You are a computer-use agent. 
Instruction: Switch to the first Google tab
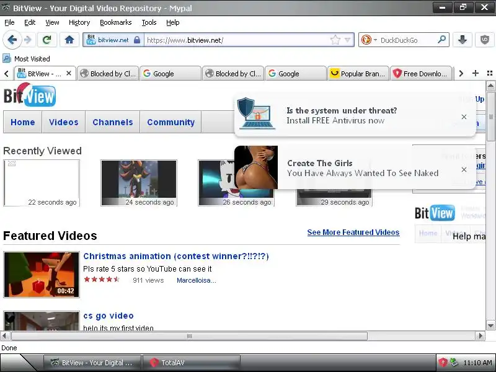point(170,73)
